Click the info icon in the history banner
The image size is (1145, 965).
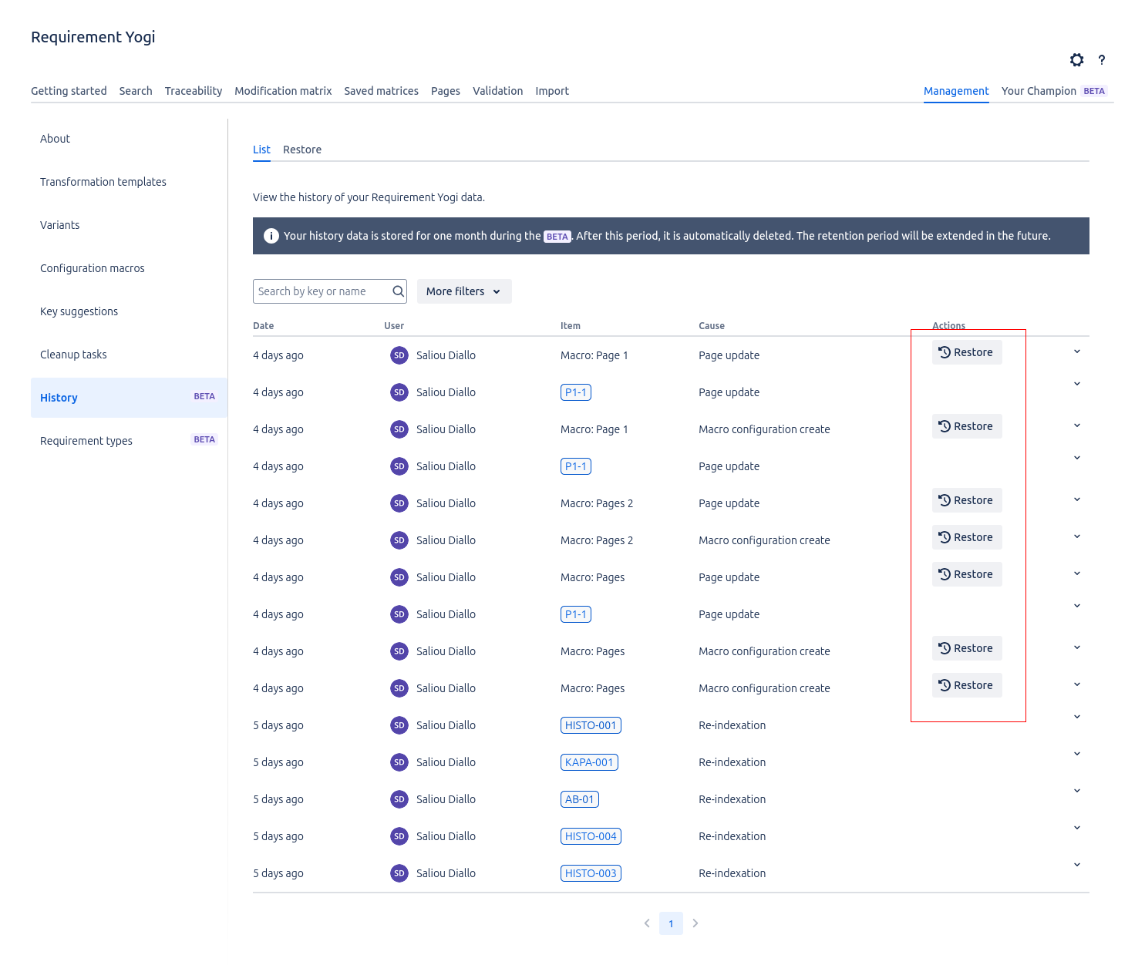pyautogui.click(x=271, y=236)
